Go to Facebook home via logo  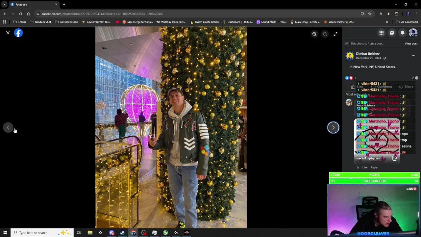point(18,33)
